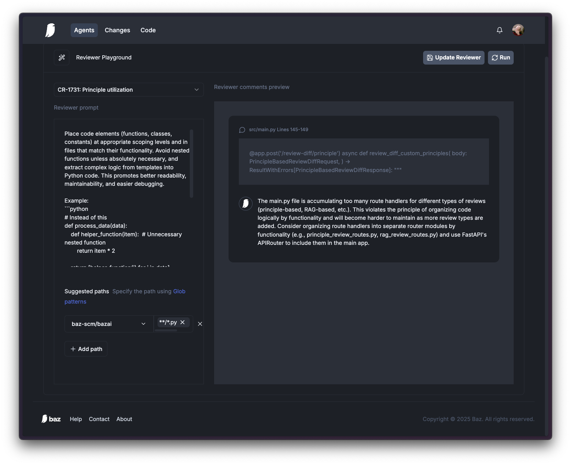Image resolution: width=571 pixels, height=465 pixels.
Task: Open the notifications bell
Action: (500, 30)
